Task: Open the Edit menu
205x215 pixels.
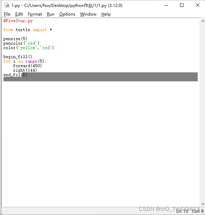Action: click(x=19, y=14)
